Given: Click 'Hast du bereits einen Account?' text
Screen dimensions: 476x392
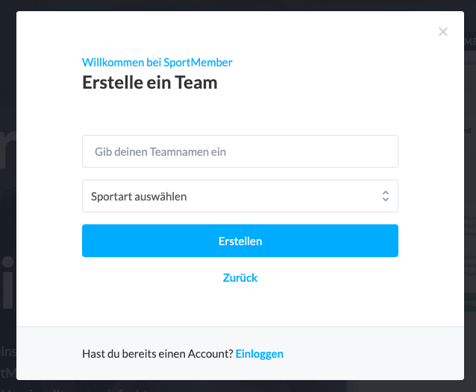Looking at the screenshot, I should (x=157, y=354).
